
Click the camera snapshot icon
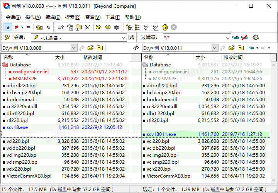pos(117,27)
